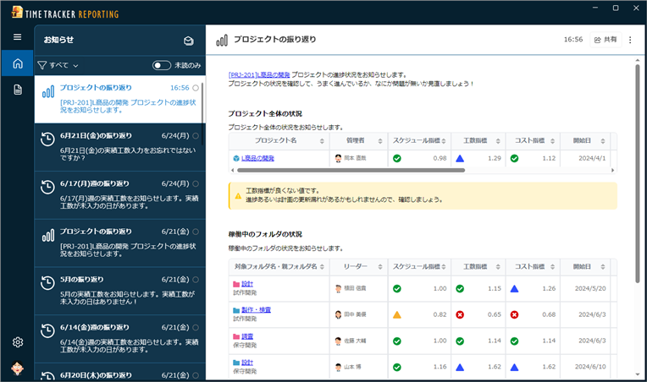Open the 製作・検査 folder link

pos(256,310)
